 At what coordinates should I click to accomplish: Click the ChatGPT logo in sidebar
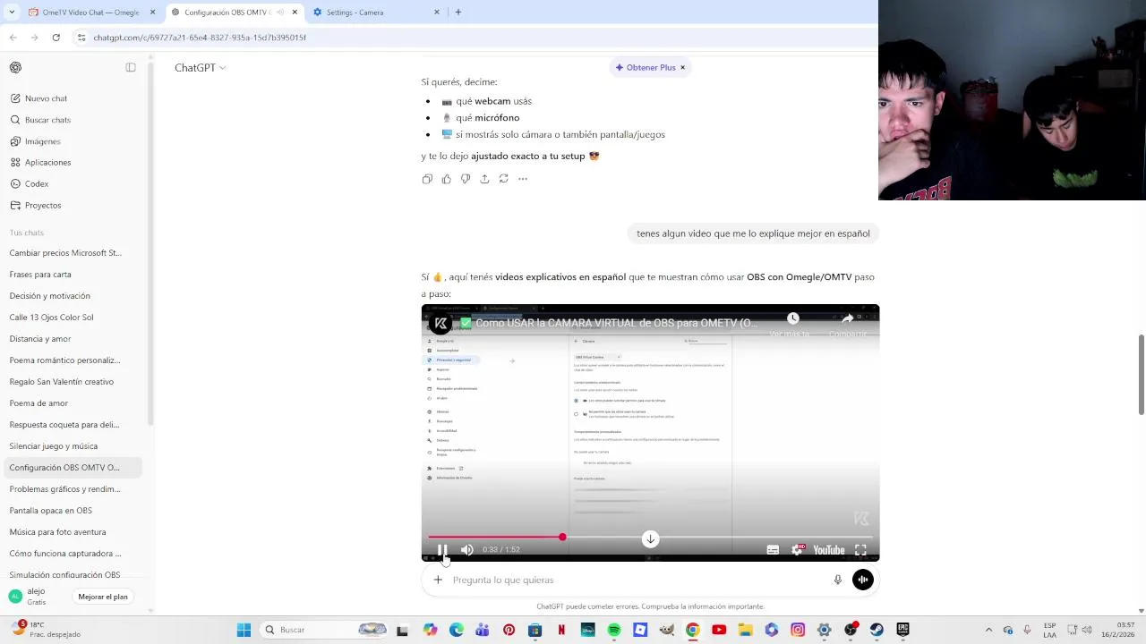(15, 68)
